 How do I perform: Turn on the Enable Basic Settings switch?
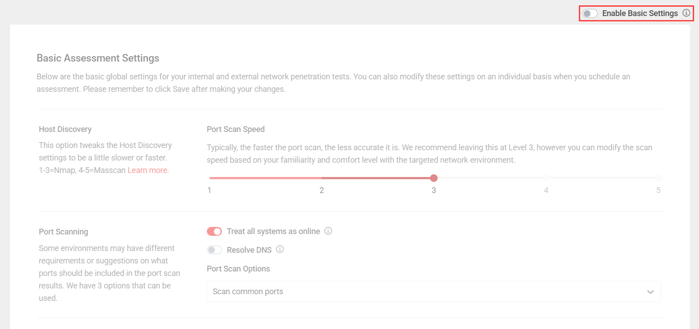point(590,13)
